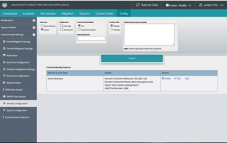
Task: Click the Asset Value flag icon
Action: [x=4, y=55]
